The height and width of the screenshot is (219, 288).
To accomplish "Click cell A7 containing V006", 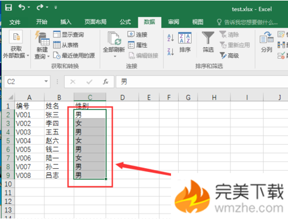I will [30, 158].
